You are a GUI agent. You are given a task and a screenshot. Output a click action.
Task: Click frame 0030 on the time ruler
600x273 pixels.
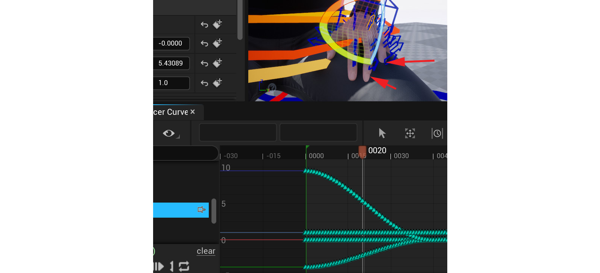tap(401, 156)
